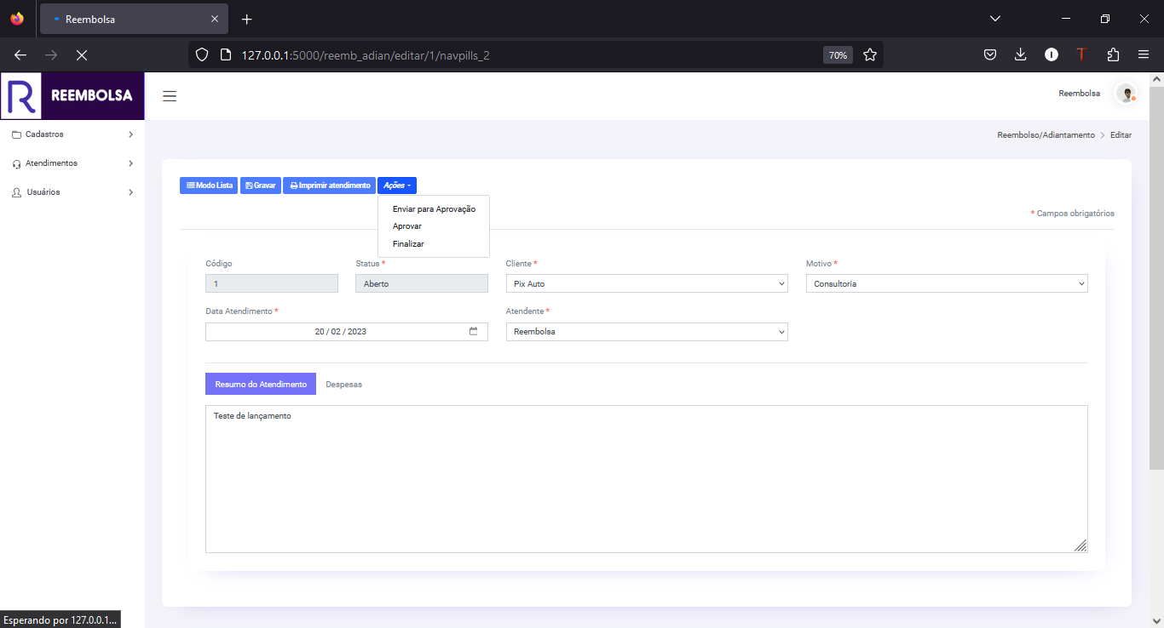Open the calendar picker for Data Atendimento
The height and width of the screenshot is (628, 1164).
click(474, 331)
